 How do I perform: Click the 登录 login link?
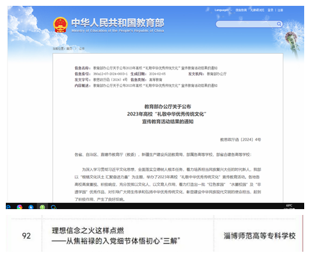[270, 10]
